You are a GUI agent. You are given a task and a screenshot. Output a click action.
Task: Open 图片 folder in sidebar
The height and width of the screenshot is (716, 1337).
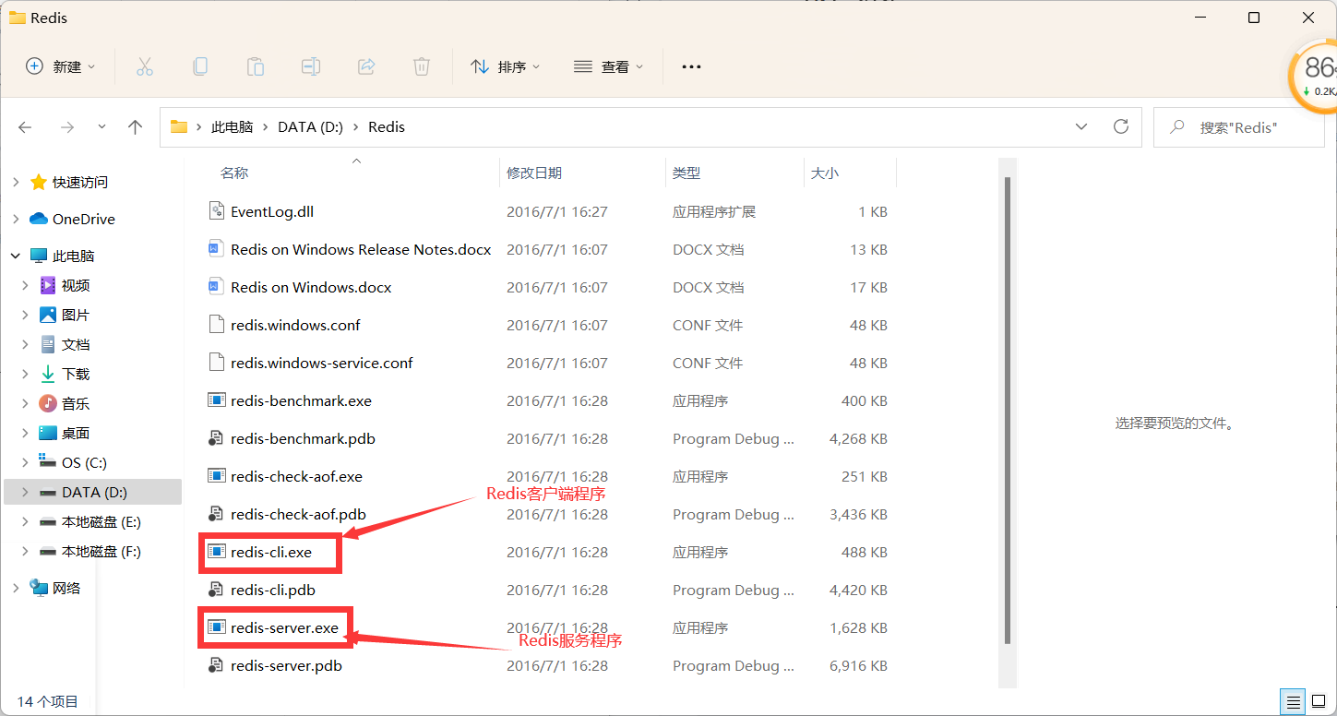75,315
